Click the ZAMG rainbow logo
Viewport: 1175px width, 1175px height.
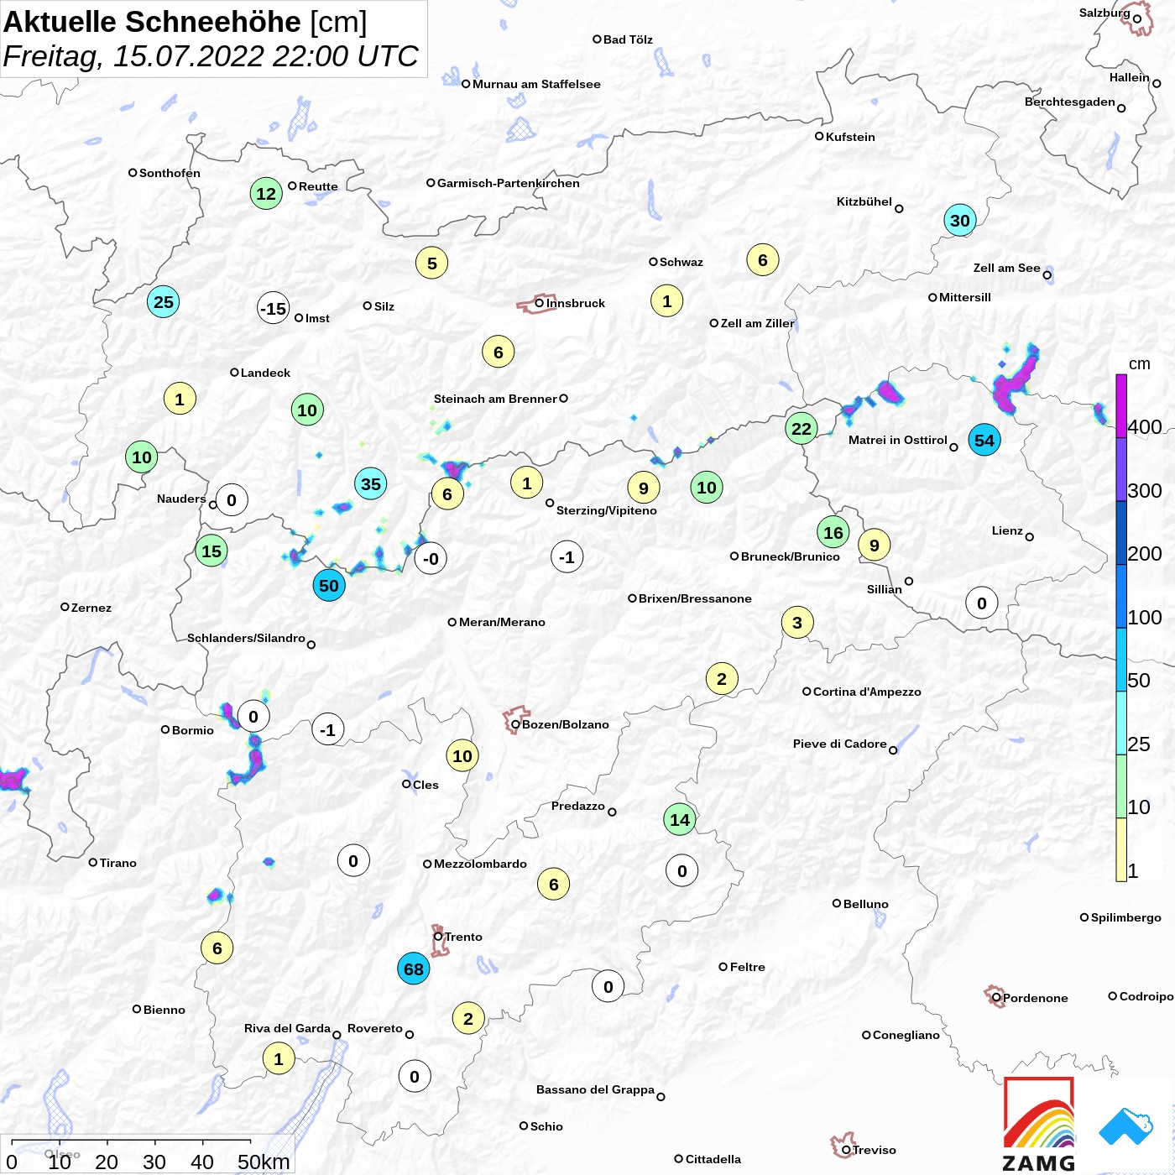click(1039, 1124)
